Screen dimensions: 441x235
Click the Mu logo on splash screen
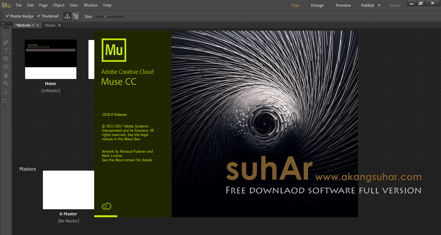click(x=114, y=50)
